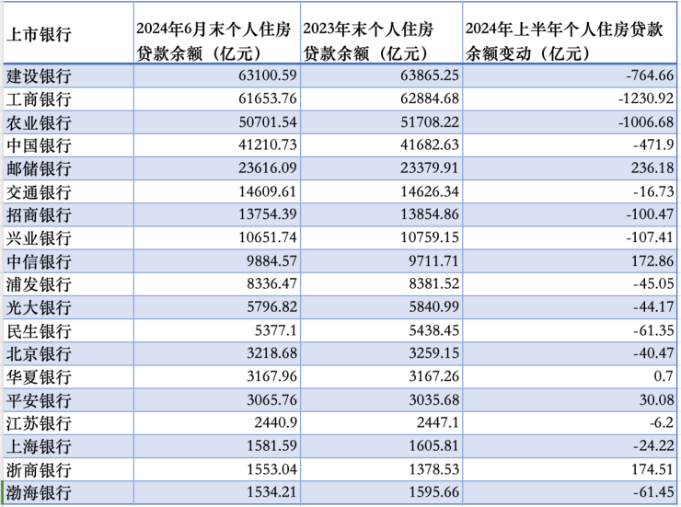This screenshot has width=681, height=507.
Task: Select the value 3259.15
Action: [x=433, y=353]
